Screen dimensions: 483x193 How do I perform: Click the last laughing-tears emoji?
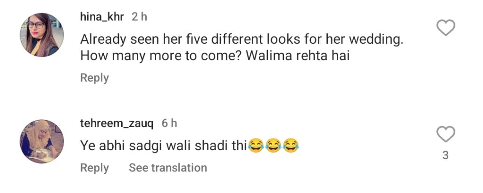291,146
